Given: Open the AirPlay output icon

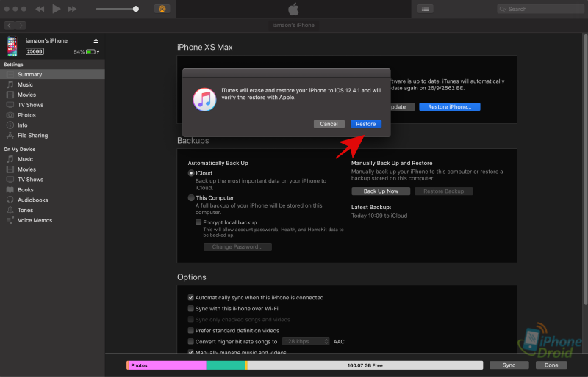Looking at the screenshot, I should (x=162, y=9).
